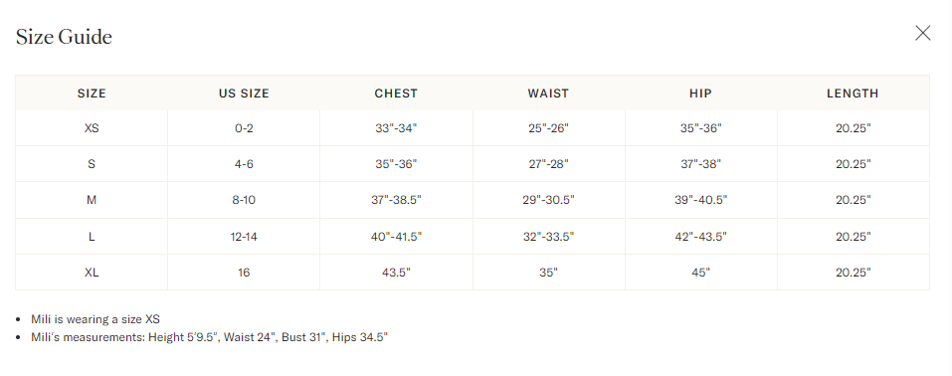Click the waist value 32"-33.5" cell

pyautogui.click(x=548, y=237)
